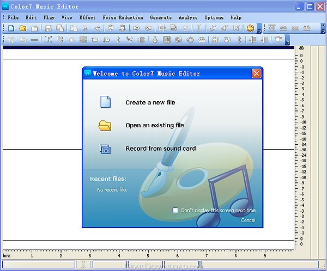The height and width of the screenshot is (271, 327).
Task: Open the Noise Reduction menu
Action: click(123, 17)
